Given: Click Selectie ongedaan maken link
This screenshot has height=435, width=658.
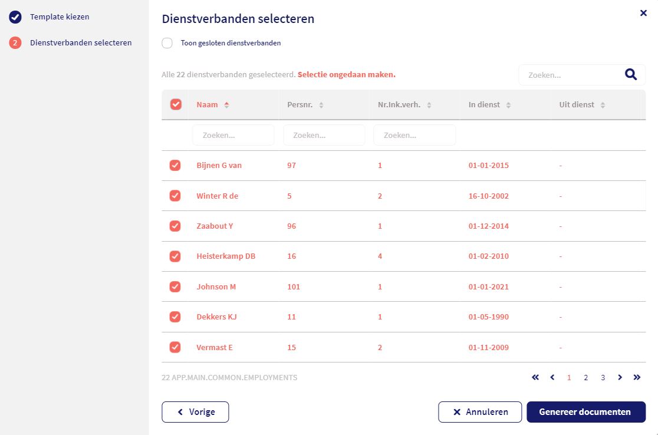Looking at the screenshot, I should click(x=346, y=75).
